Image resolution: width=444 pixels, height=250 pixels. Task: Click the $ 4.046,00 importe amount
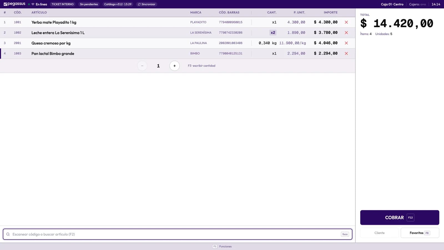pyautogui.click(x=326, y=43)
